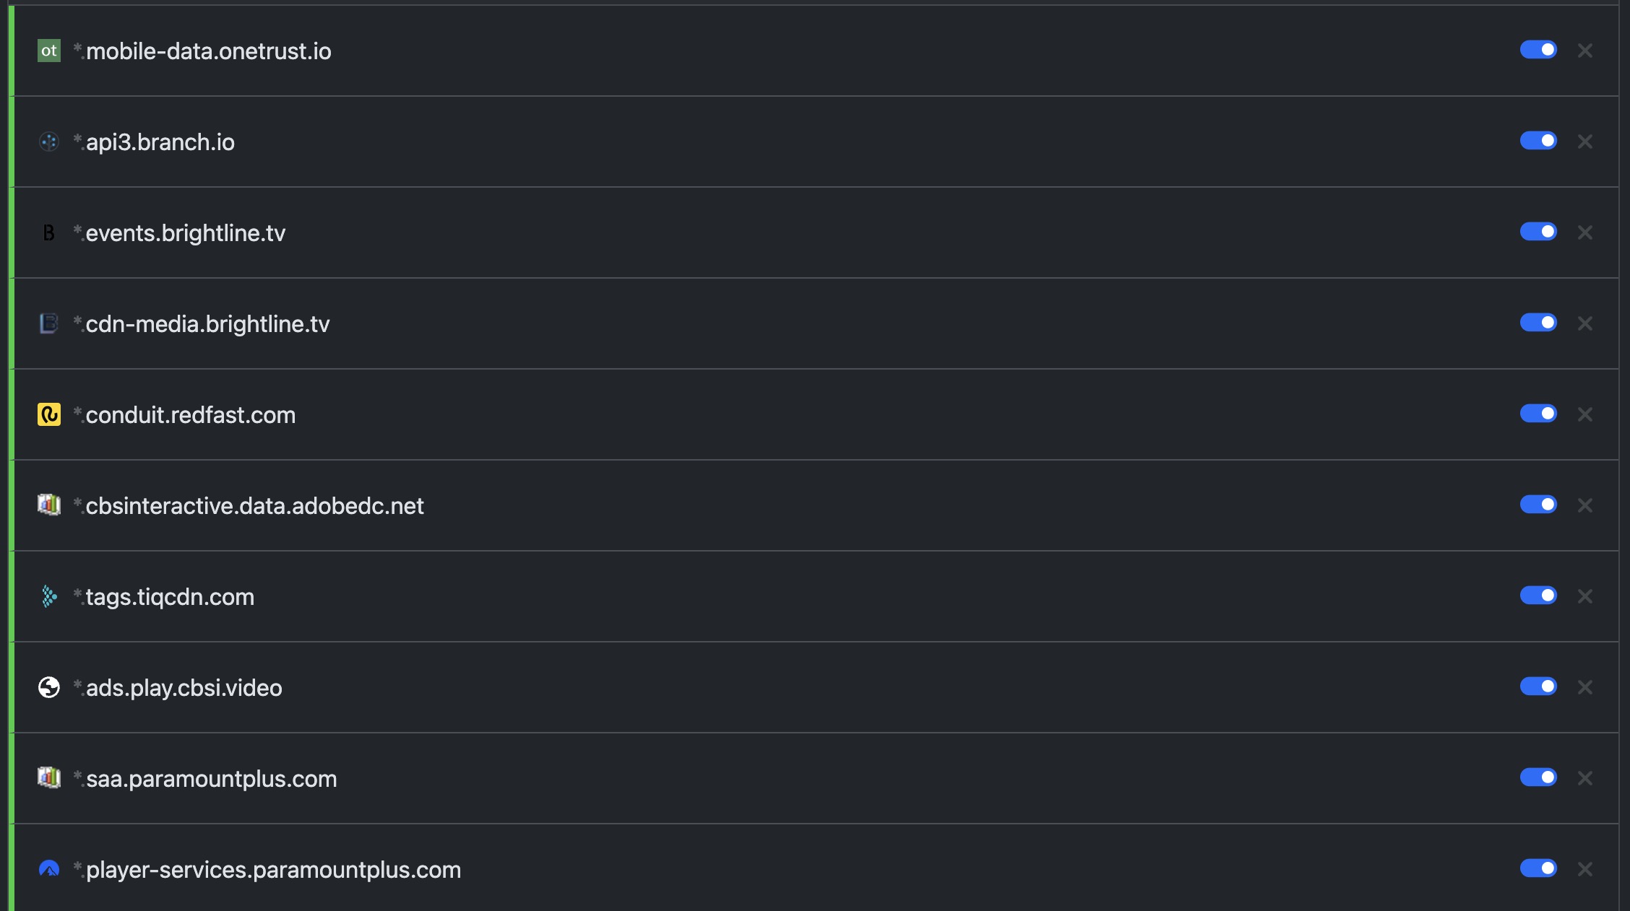Disable the saa.paramountplus.com toggle
The width and height of the screenshot is (1630, 911).
[x=1538, y=777]
